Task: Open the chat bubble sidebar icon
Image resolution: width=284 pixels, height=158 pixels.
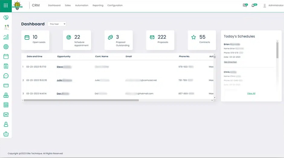Action: pos(6,76)
